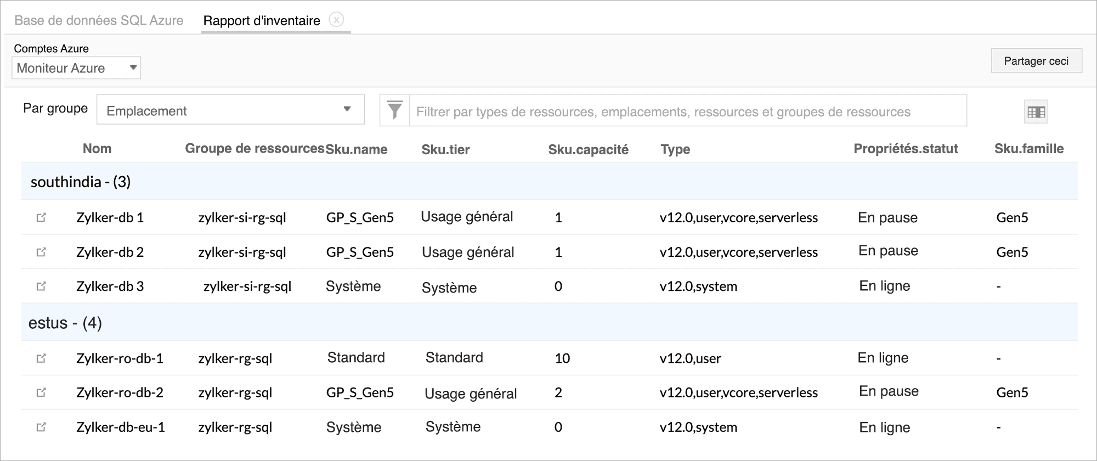Close the Rapport d'inventaire tab
Viewport: 1097px width, 461px height.
(x=336, y=20)
